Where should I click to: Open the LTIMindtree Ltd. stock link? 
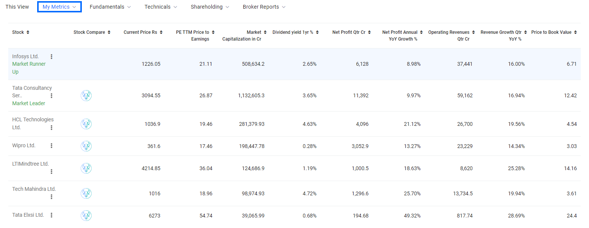[30, 164]
